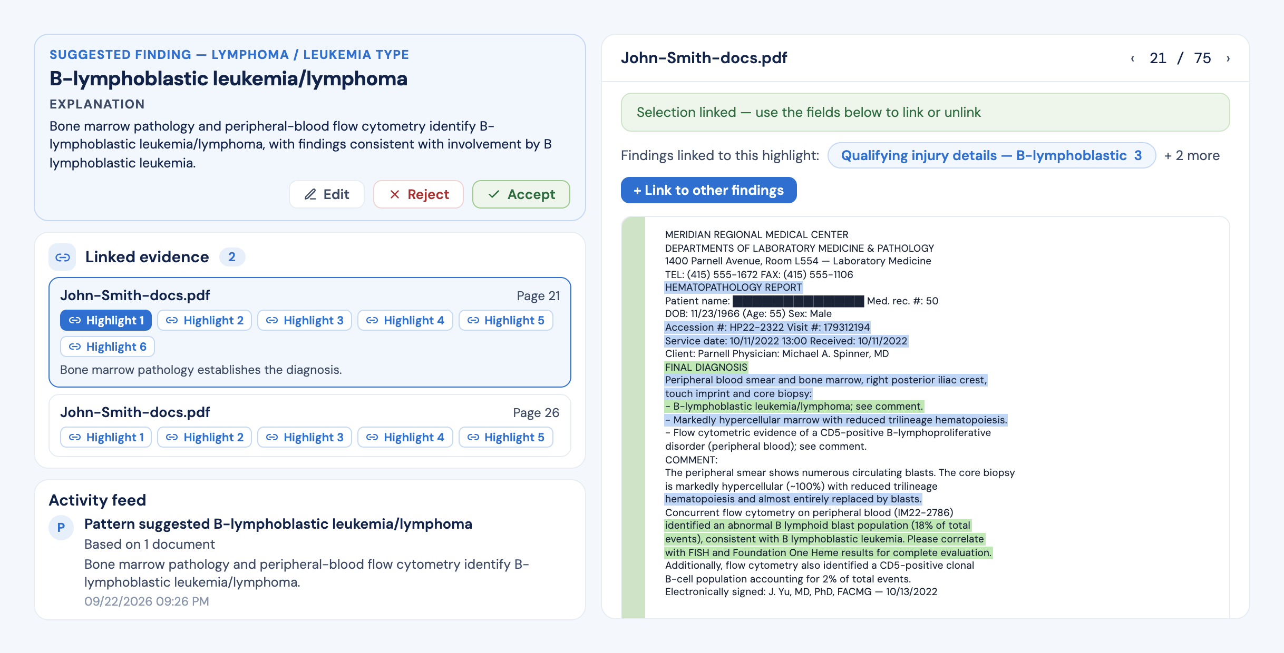Click the 'Accession #: HP22-2322' highlighted line
This screenshot has height=653, width=1284.
tap(767, 327)
